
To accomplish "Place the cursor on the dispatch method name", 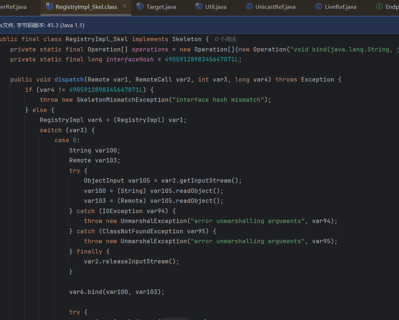I will [x=69, y=80].
